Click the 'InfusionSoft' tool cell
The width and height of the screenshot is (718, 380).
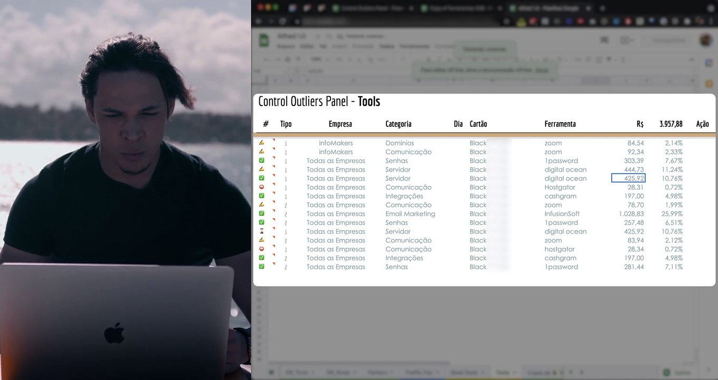click(x=562, y=214)
